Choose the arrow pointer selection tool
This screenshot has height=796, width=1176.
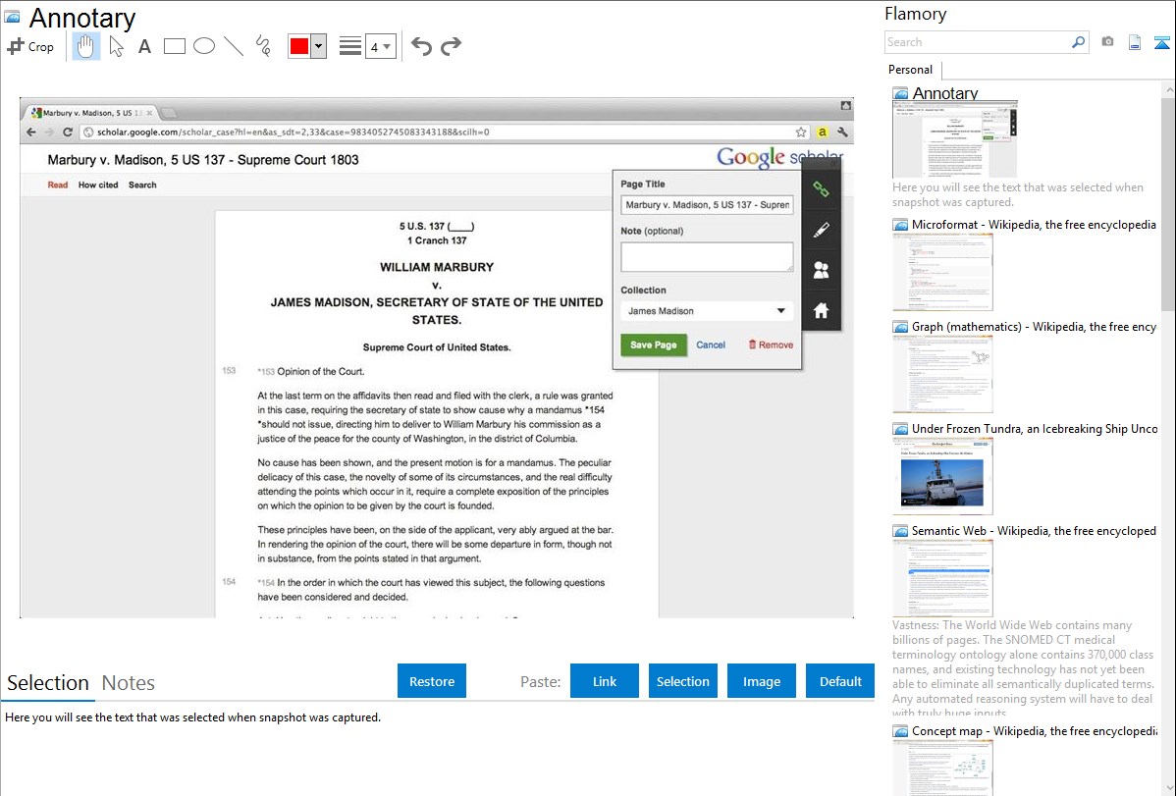[x=116, y=46]
